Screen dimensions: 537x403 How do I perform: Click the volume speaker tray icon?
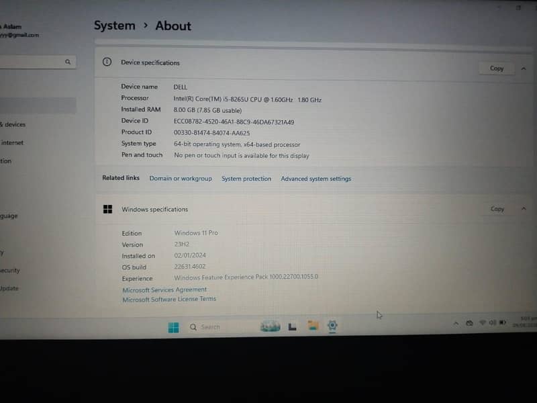click(x=493, y=322)
